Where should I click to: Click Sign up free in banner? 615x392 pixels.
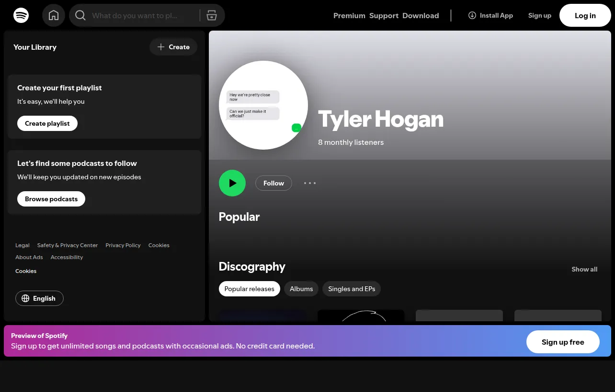(x=563, y=342)
